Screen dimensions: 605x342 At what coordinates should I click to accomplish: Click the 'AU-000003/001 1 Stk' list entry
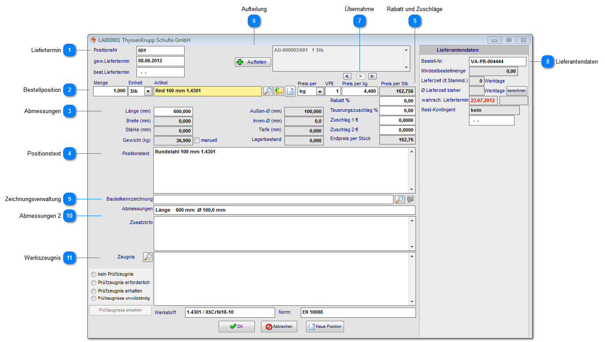point(299,50)
